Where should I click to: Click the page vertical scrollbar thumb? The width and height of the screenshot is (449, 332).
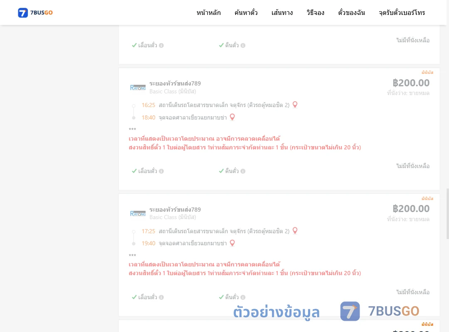(x=448, y=214)
